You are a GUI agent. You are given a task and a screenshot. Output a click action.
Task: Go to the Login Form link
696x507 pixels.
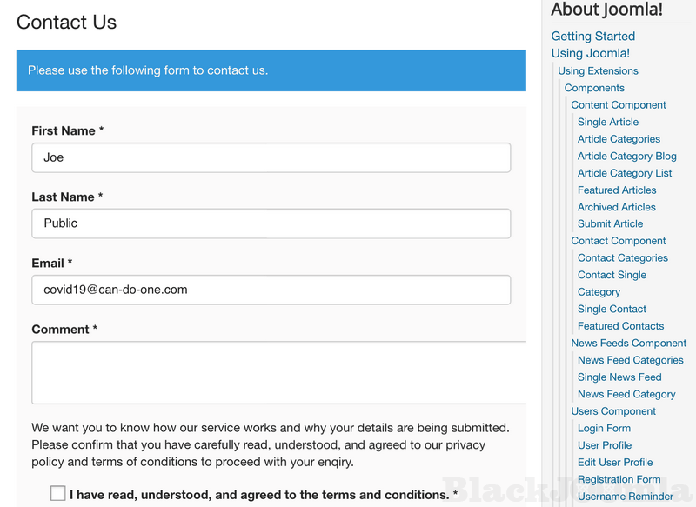[604, 429]
